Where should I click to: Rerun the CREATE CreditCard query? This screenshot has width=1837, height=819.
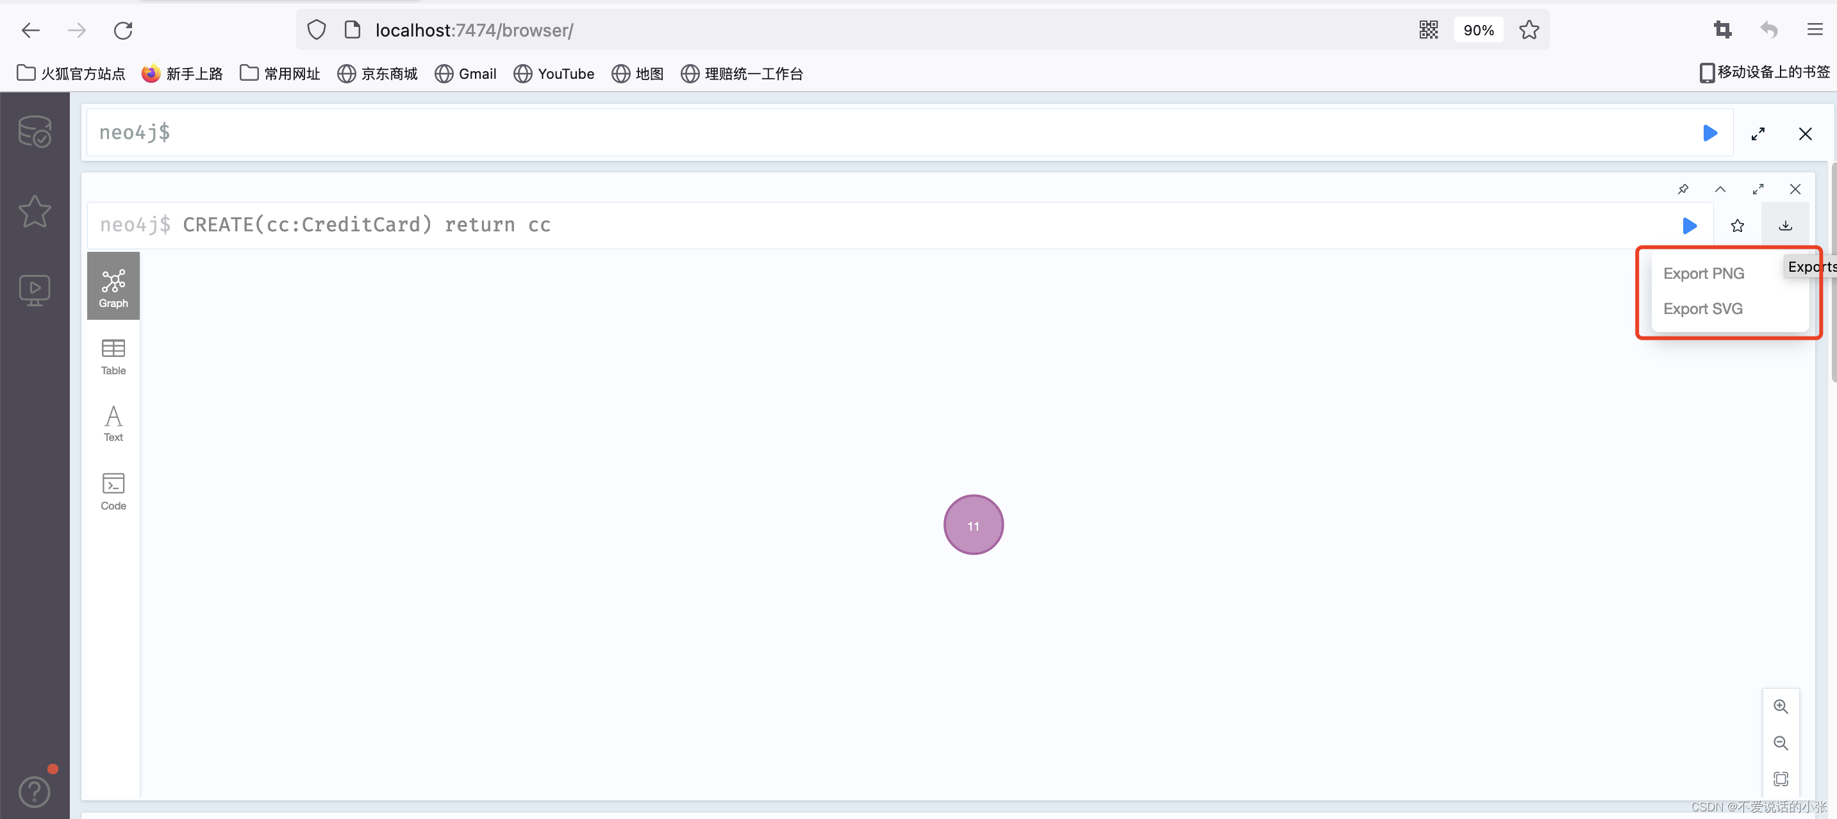(1690, 225)
